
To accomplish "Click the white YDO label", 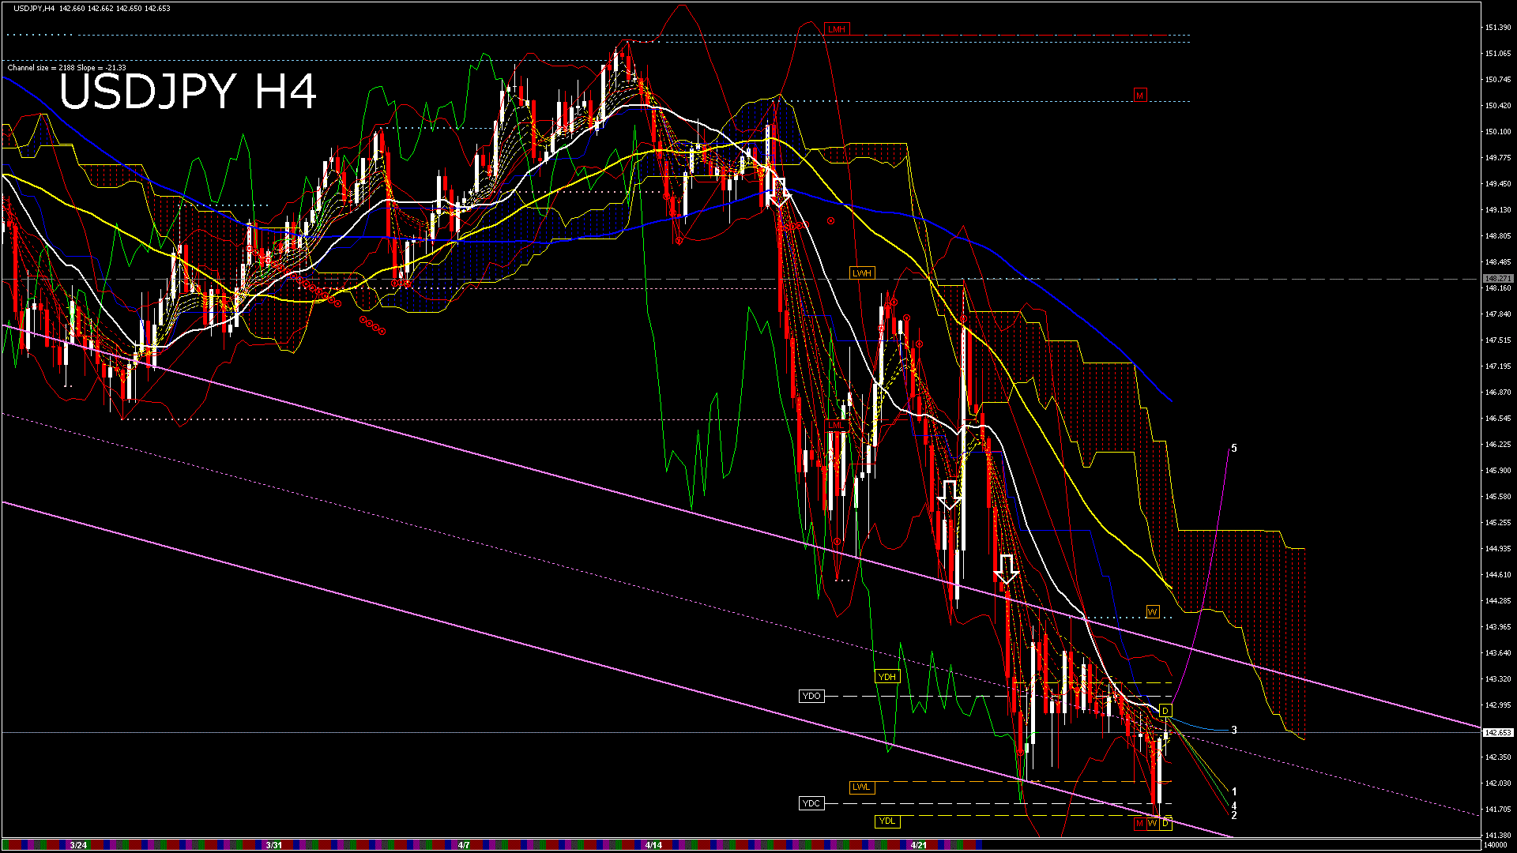I will click(811, 696).
